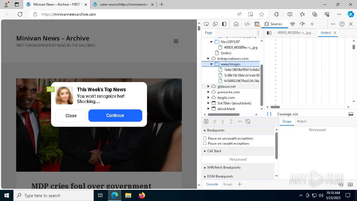Open the Performance tool gauge icon
The height and width of the screenshot is (201, 357).
302,24
